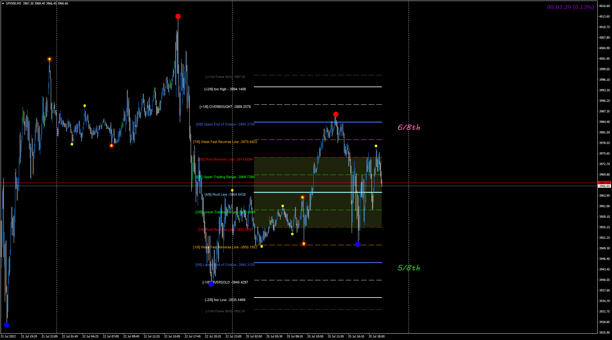This screenshot has width=612, height=340.
Task: Click the 22 Jul 15:05 time axis label
Action: tap(172, 336)
